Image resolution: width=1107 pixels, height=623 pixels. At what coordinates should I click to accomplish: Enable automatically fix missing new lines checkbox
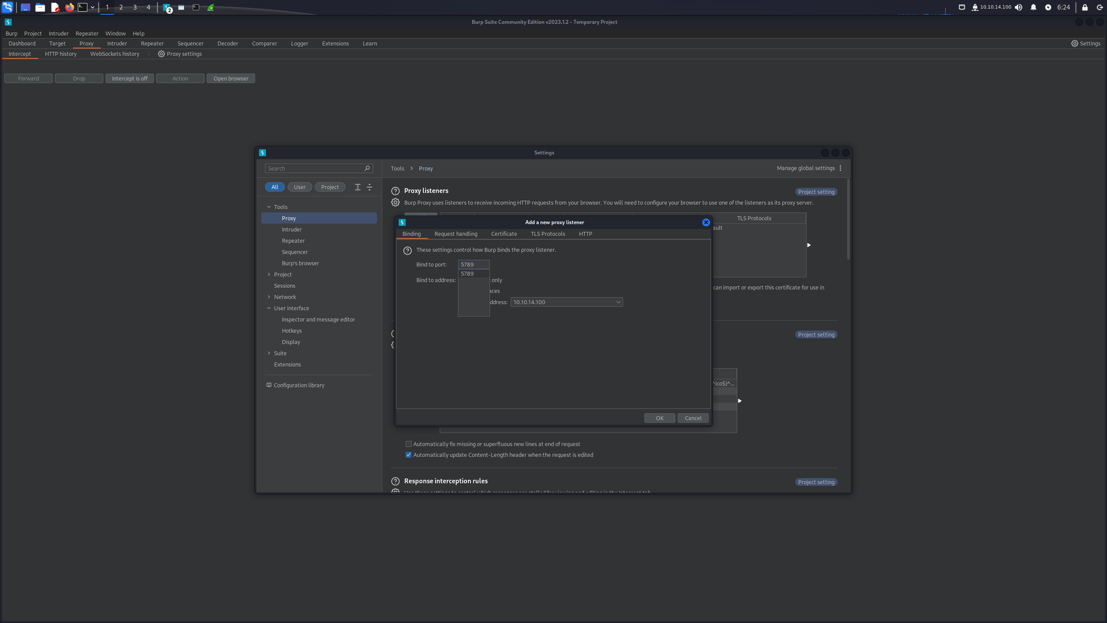408,444
